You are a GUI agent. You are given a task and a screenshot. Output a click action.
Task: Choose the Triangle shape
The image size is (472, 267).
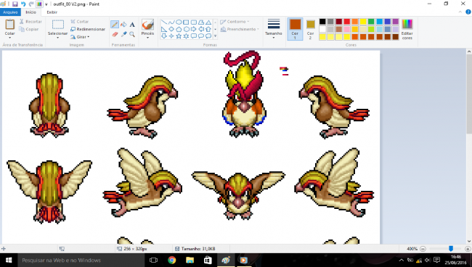[x=208, y=22]
